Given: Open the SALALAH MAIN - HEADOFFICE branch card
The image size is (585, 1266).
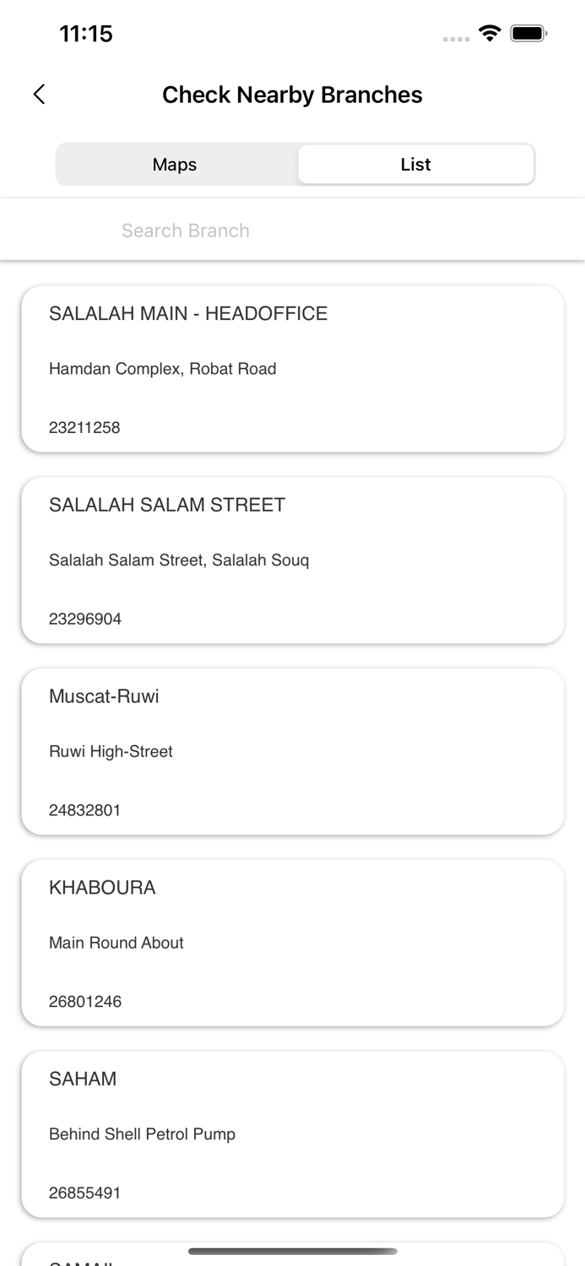Looking at the screenshot, I should coord(292,369).
